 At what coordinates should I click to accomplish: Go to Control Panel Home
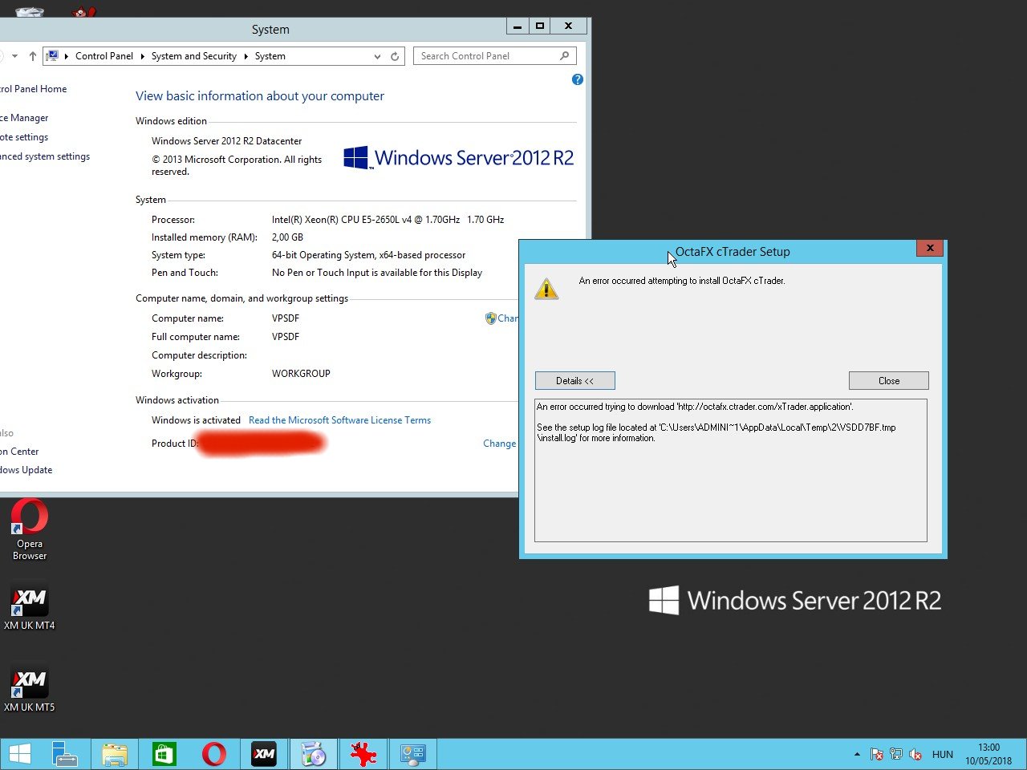(34, 89)
